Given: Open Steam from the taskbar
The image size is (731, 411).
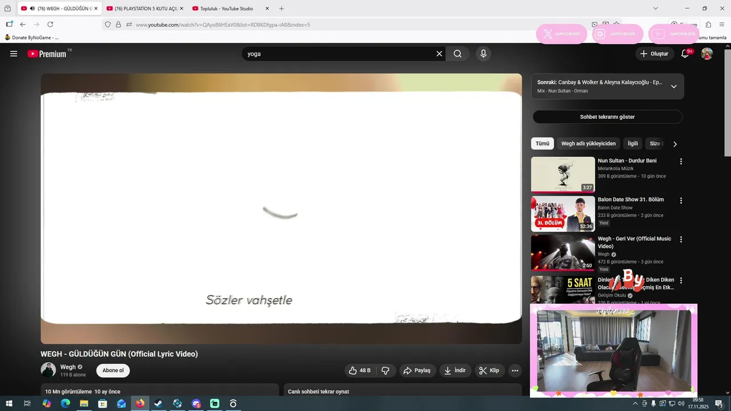Looking at the screenshot, I should coord(158,404).
